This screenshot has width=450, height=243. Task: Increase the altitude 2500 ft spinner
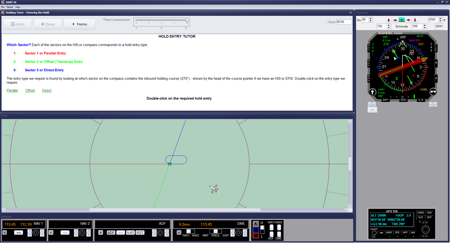click(x=440, y=18)
